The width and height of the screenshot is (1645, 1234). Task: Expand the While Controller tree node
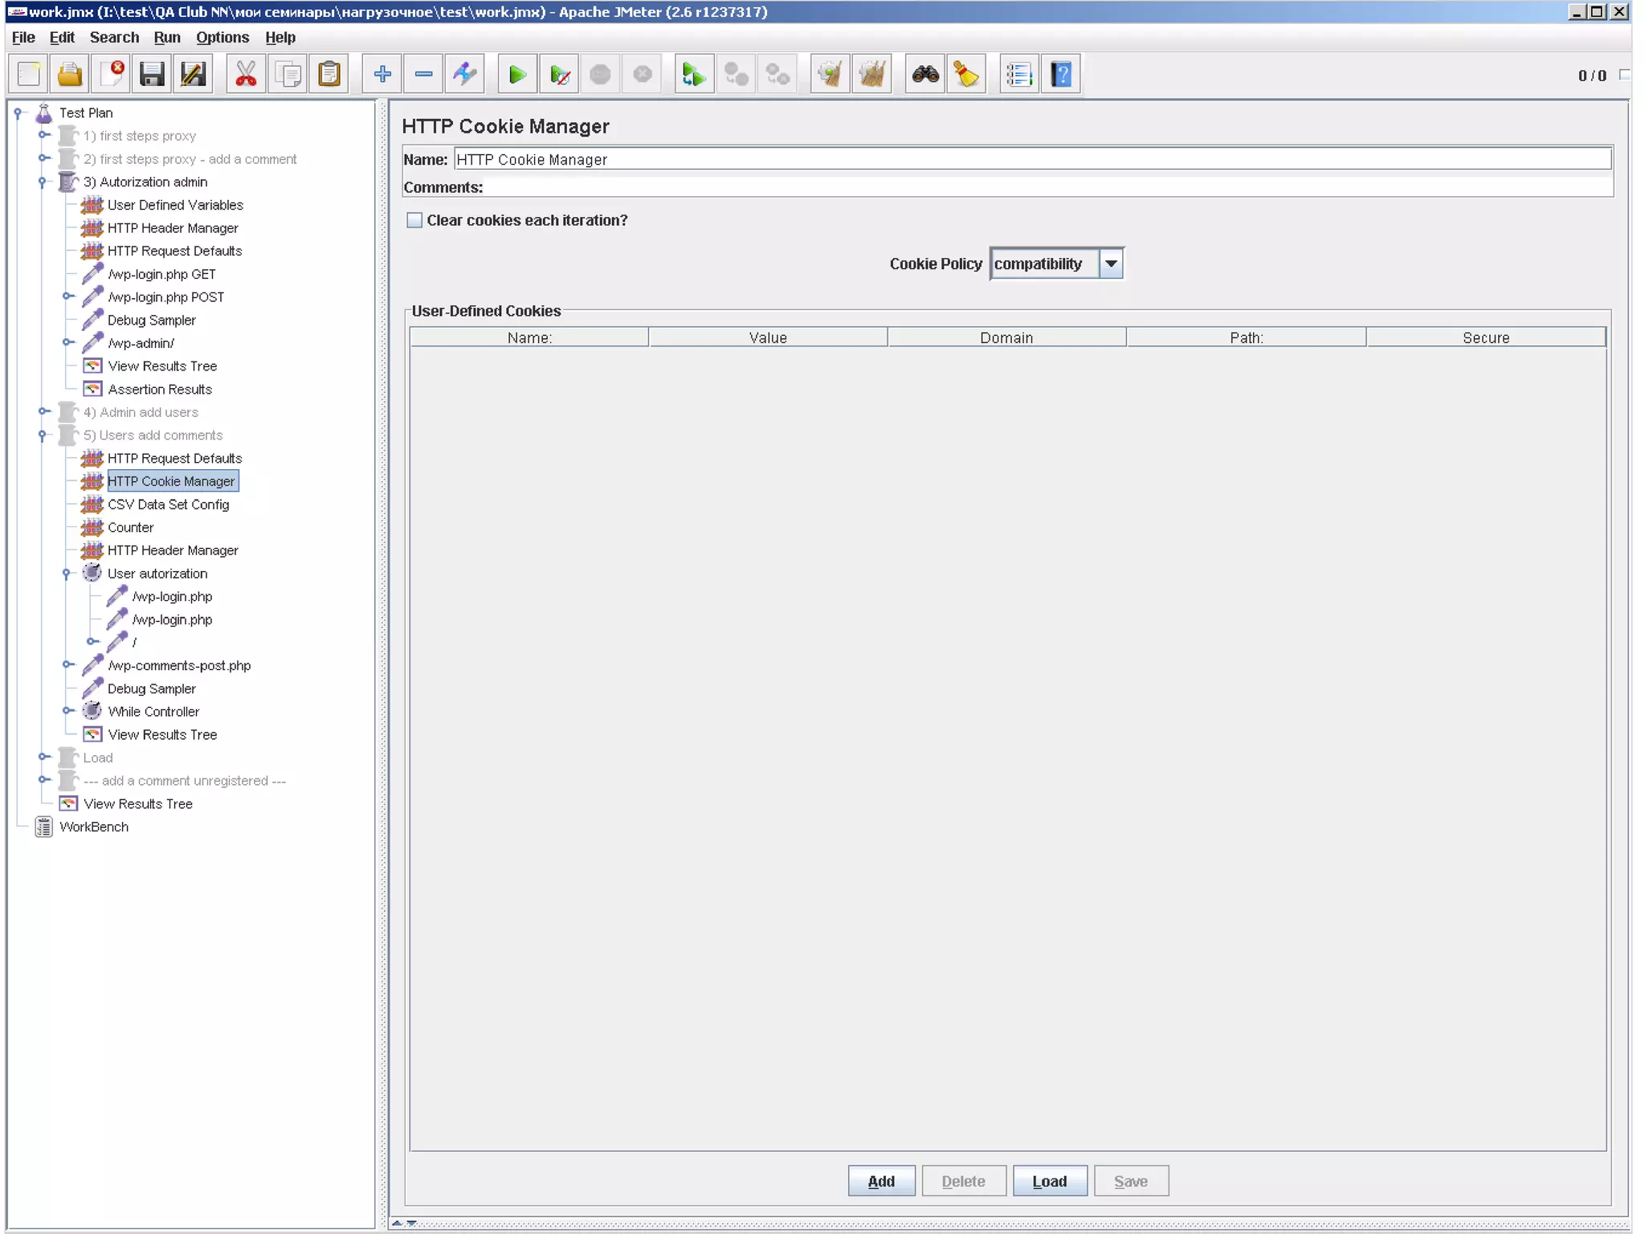click(x=68, y=711)
